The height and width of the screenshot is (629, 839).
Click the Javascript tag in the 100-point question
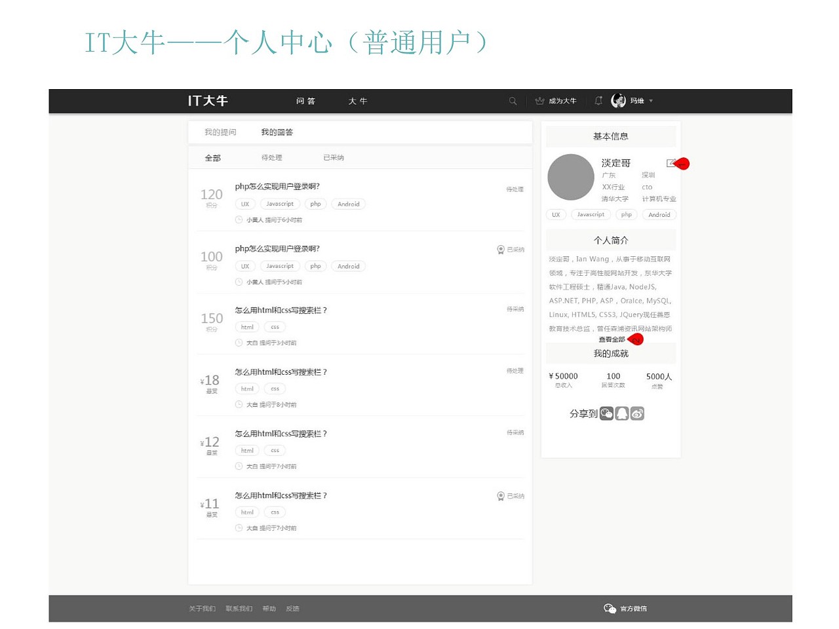(x=280, y=267)
